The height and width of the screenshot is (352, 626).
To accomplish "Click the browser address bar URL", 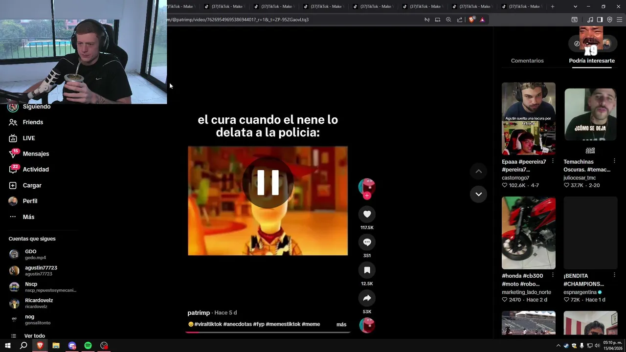I will [x=238, y=20].
